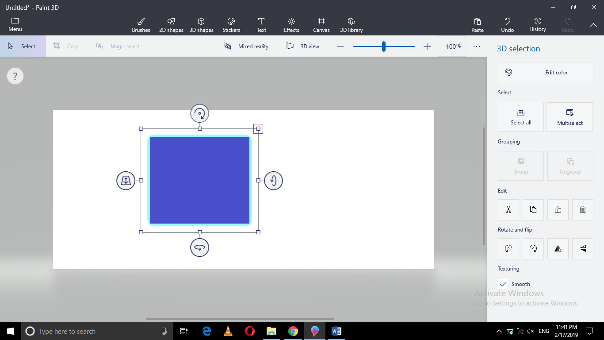This screenshot has height=340, width=604.
Task: Open the 100% zoom level control
Action: coord(452,46)
